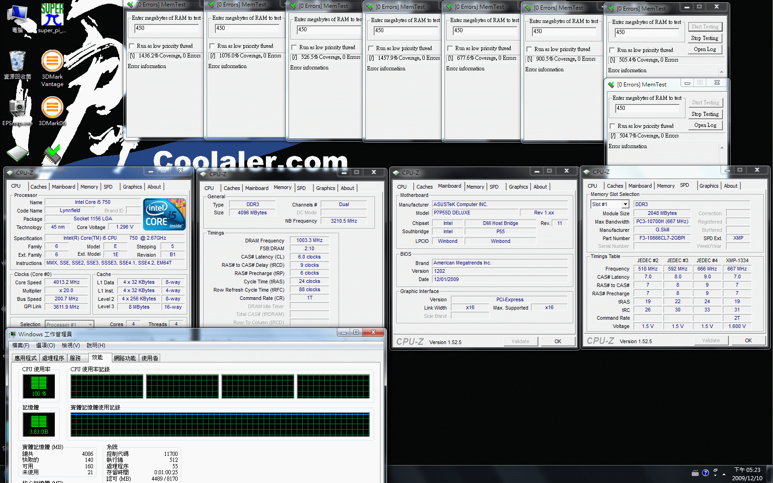Click Stop Testing in 504.7% coverage MemTest
773x483 pixels.
pyautogui.click(x=705, y=114)
